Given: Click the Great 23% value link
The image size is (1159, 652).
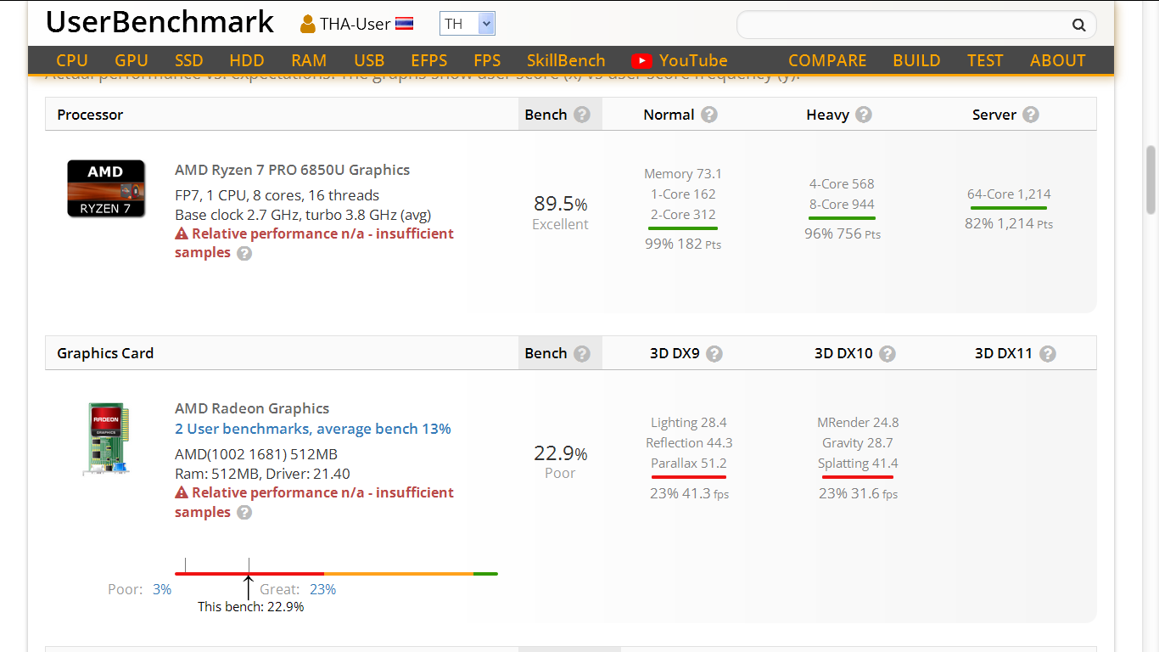Looking at the screenshot, I should click(322, 589).
